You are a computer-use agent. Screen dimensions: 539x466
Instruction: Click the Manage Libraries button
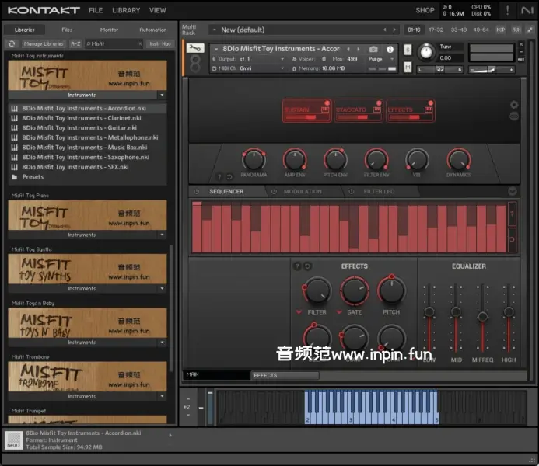click(x=44, y=44)
